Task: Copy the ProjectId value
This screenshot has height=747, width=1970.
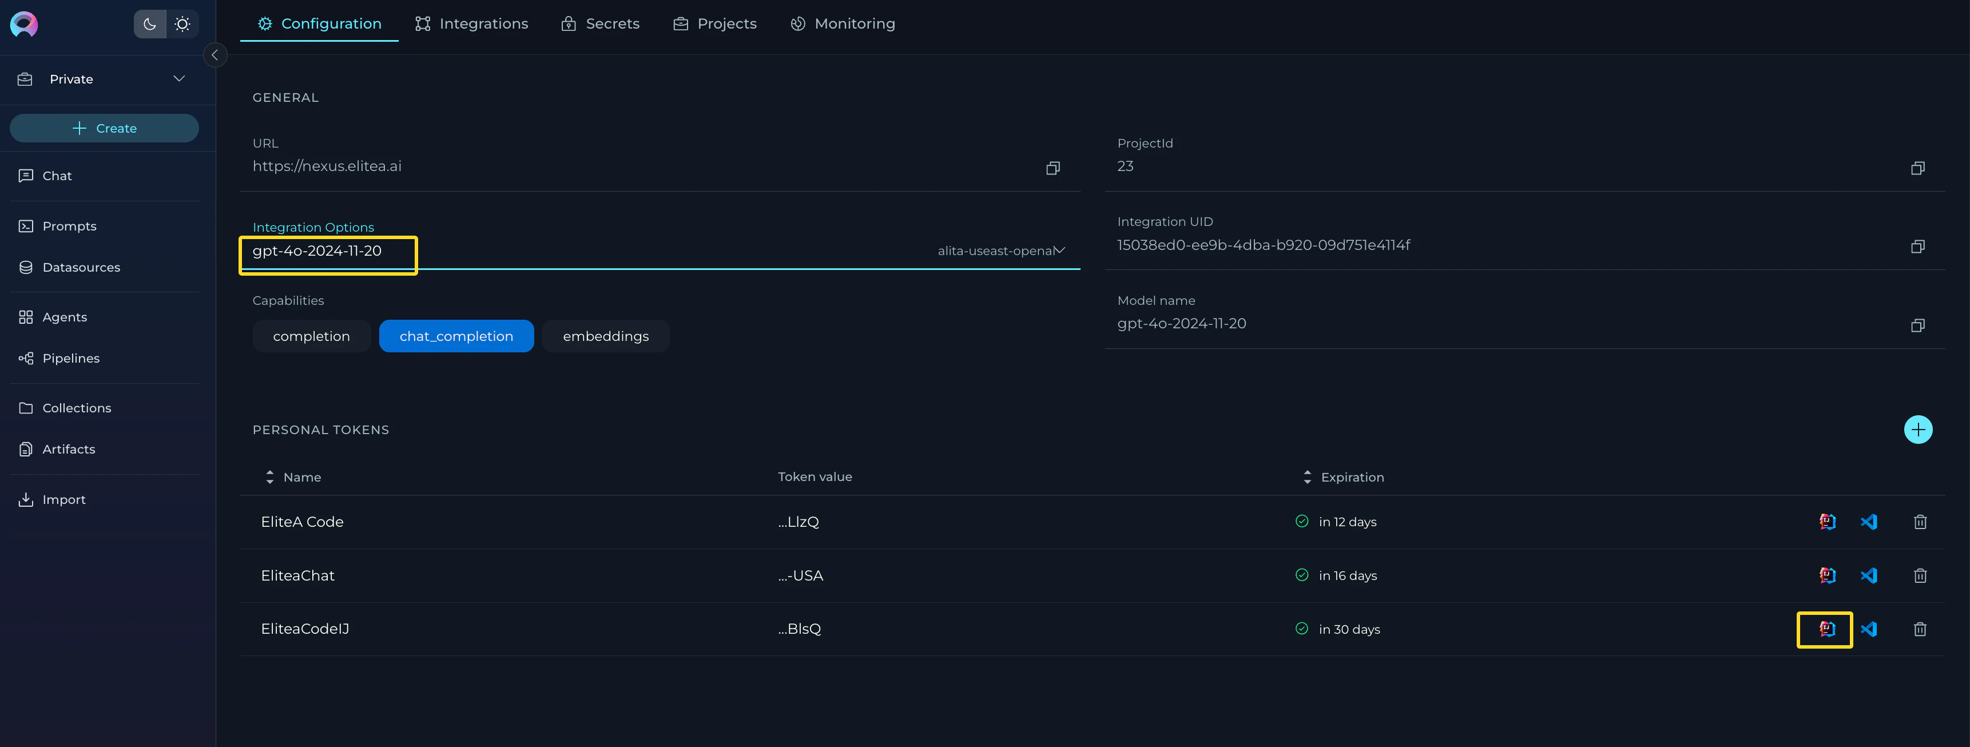Action: click(x=1917, y=168)
